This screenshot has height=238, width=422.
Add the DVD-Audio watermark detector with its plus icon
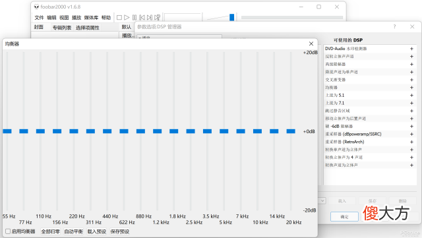click(411, 49)
